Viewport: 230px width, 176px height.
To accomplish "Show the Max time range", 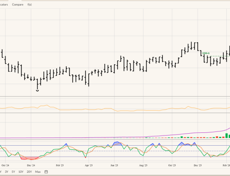I will [x=38, y=172].
